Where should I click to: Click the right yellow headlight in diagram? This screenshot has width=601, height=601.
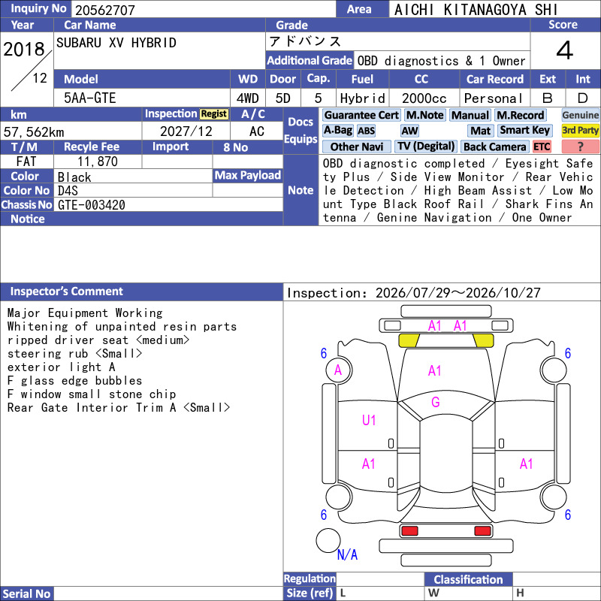click(x=483, y=340)
